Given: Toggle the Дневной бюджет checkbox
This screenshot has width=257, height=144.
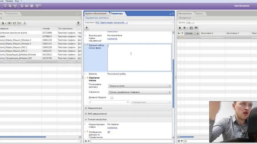Looking at the screenshot, I should pyautogui.click(x=112, y=98).
